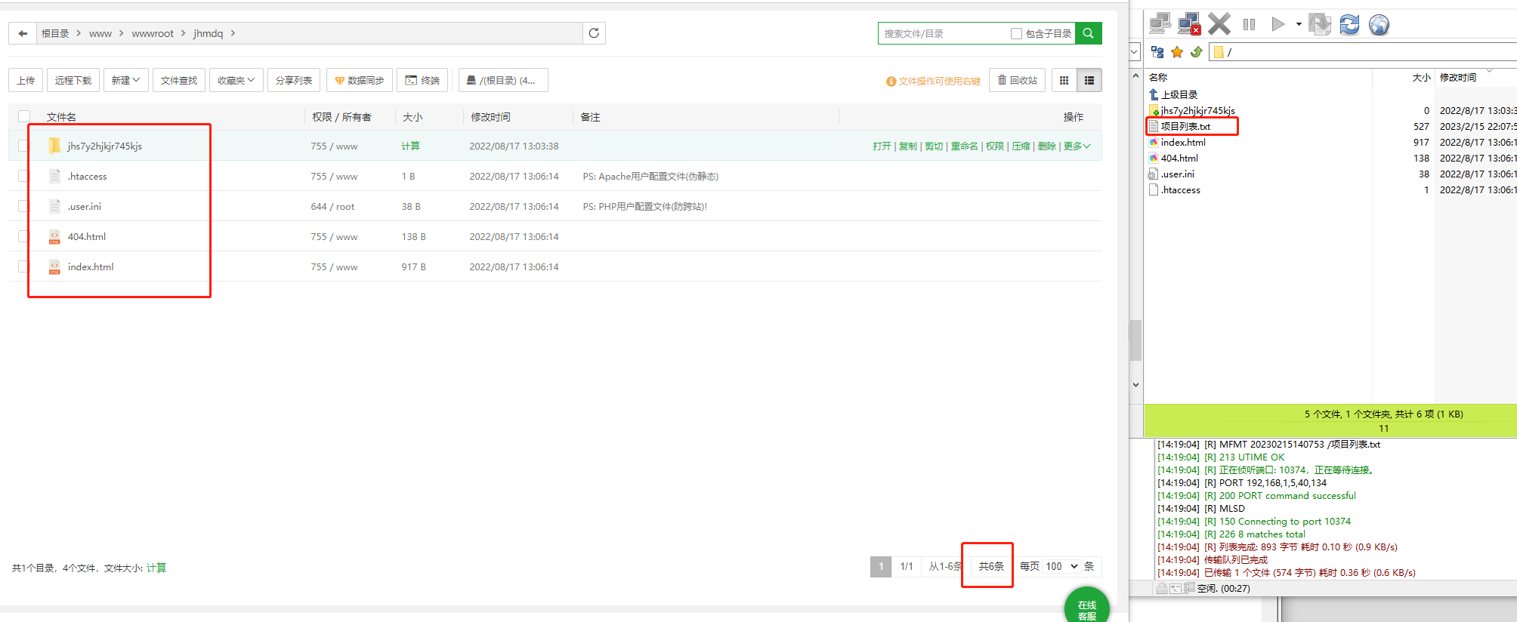Click the FTP cancel X toolbar icon
Viewport: 1517px width, 622px height.
click(x=1219, y=24)
